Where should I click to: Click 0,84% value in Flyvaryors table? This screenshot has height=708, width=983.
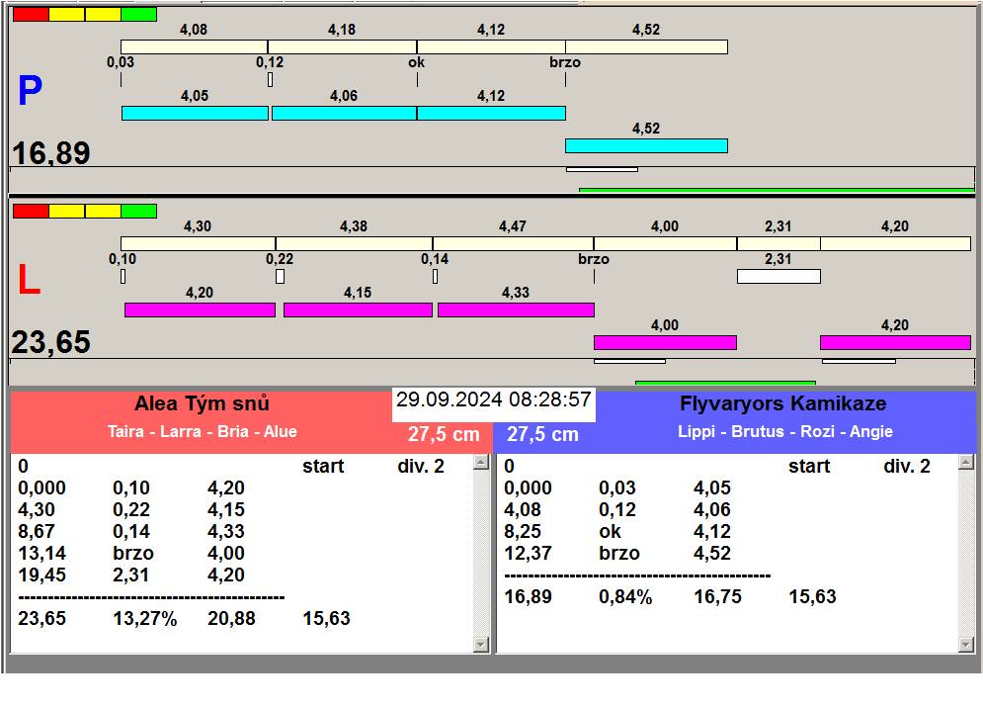[625, 597]
